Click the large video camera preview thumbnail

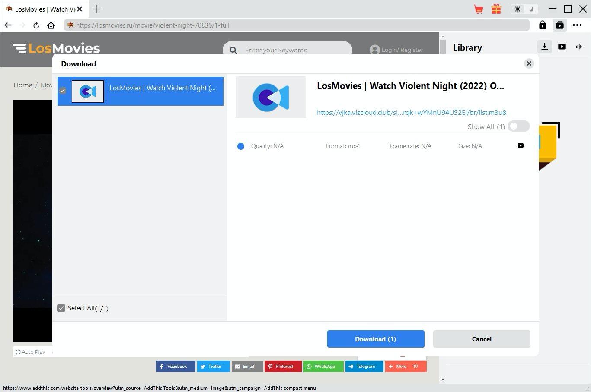click(271, 97)
